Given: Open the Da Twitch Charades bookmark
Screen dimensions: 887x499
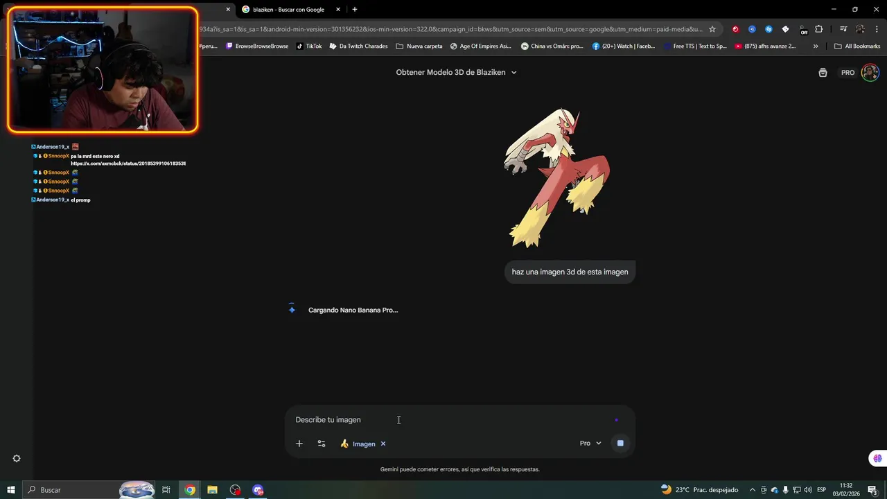Looking at the screenshot, I should tap(358, 46).
